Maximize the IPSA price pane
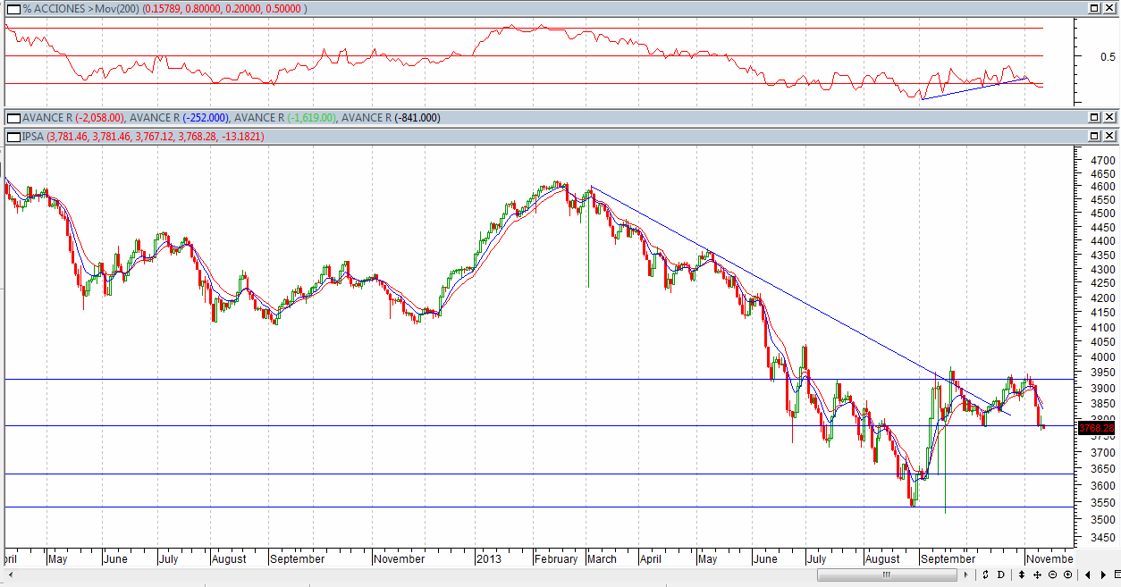 (x=1094, y=136)
